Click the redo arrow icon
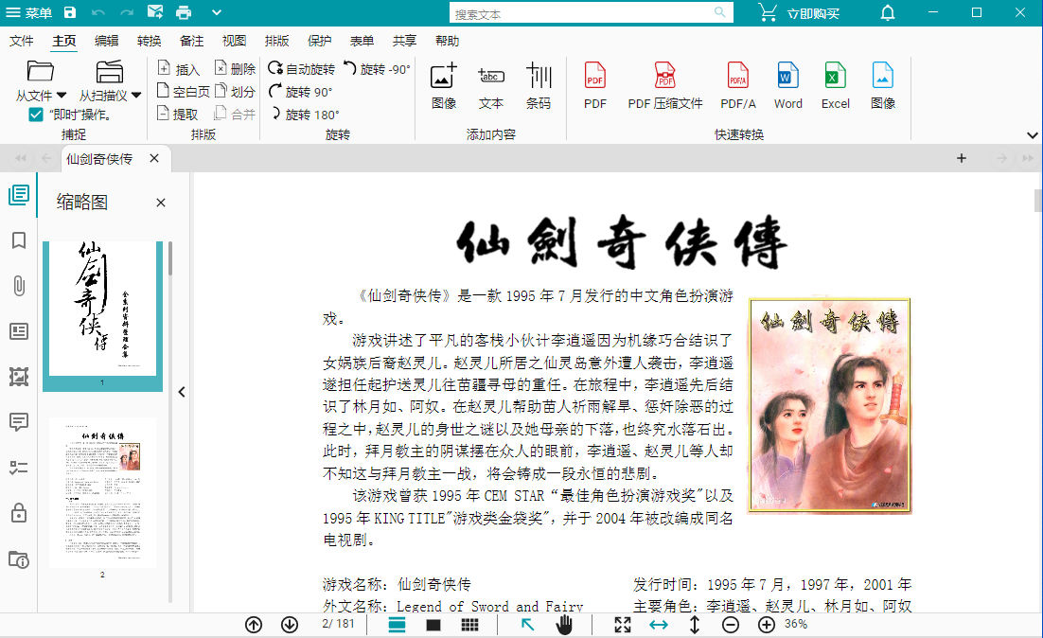1043x638 pixels. (127, 12)
